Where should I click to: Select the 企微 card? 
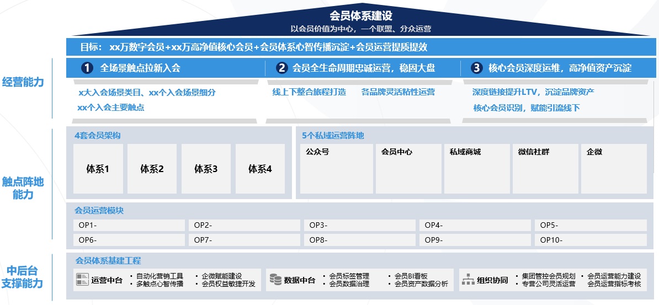613,169
